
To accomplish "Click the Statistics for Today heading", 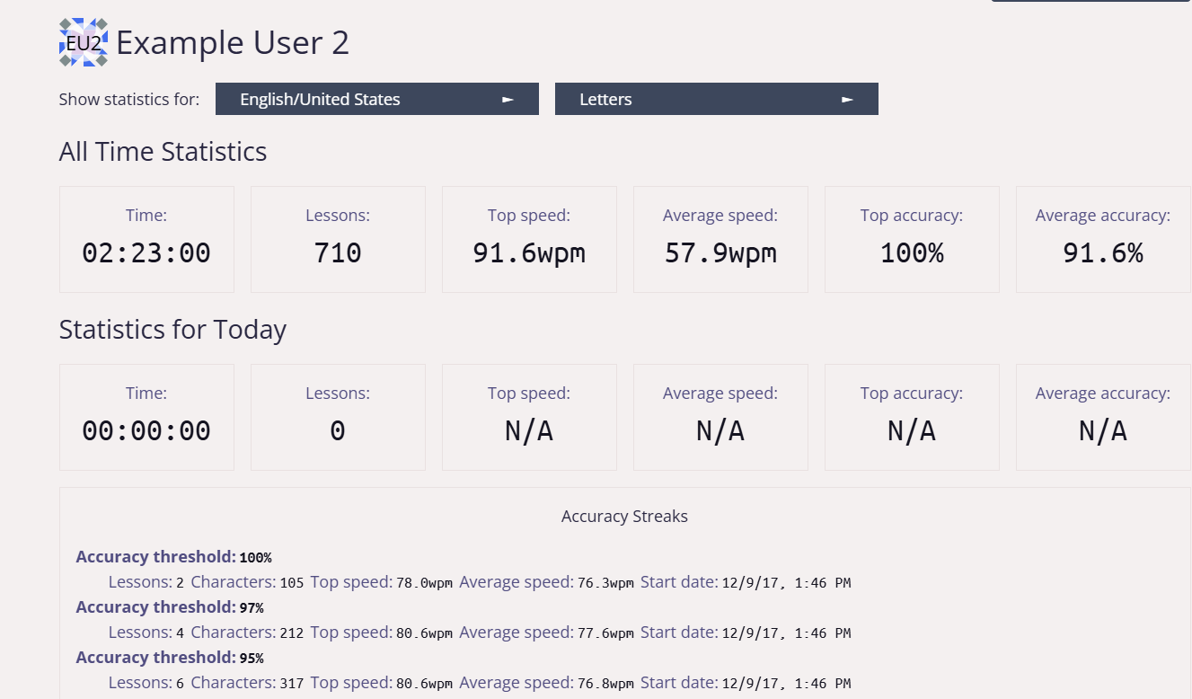I will pos(172,329).
